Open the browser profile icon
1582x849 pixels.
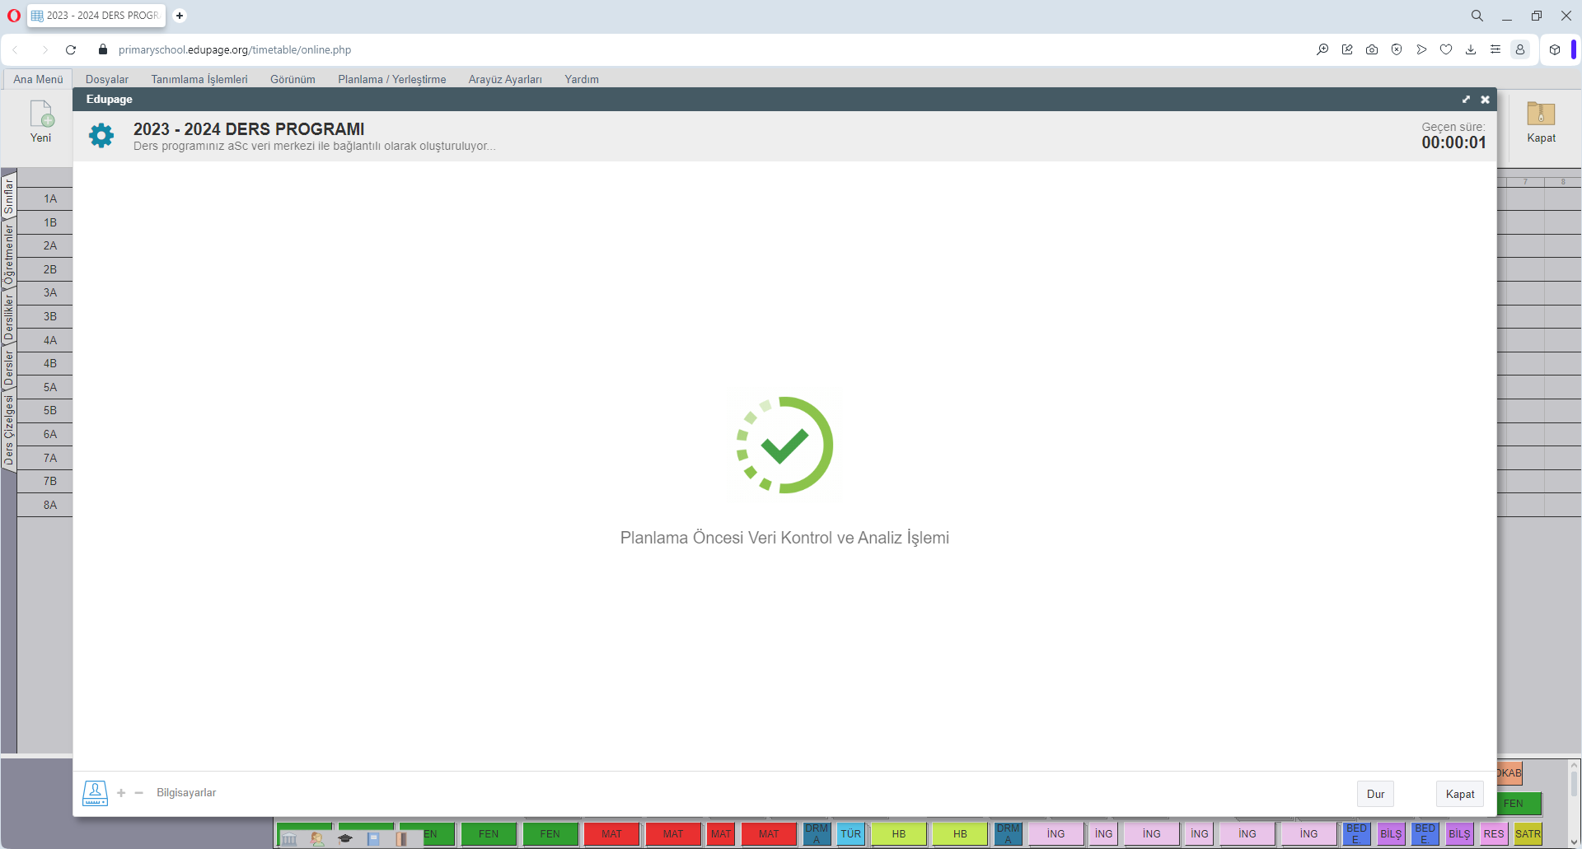1520,49
